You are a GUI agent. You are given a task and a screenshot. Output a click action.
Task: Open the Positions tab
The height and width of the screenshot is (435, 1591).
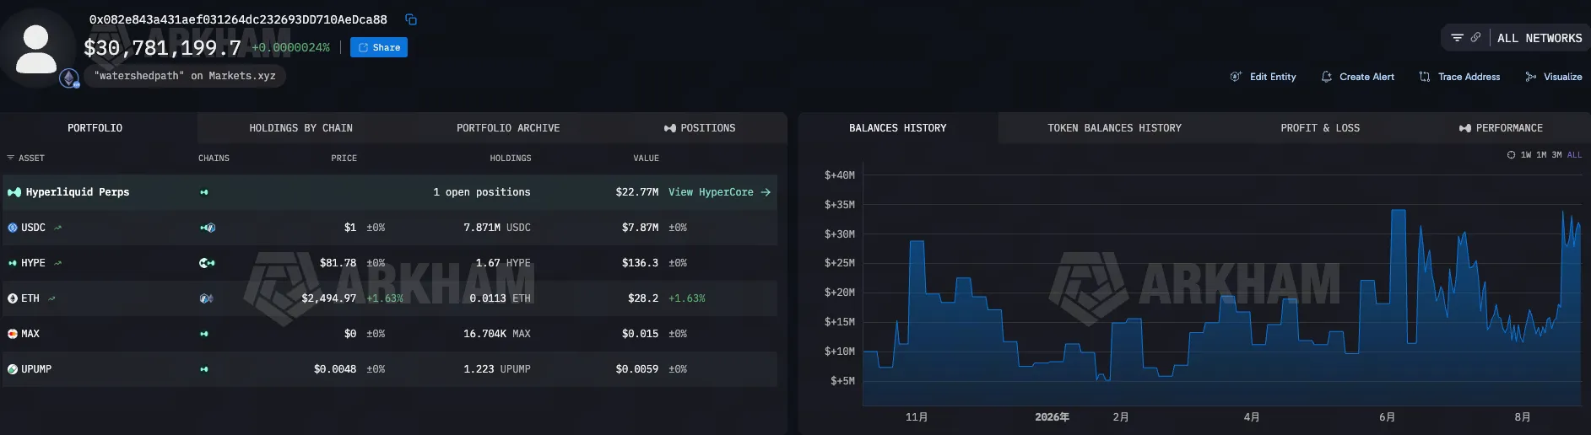(700, 128)
